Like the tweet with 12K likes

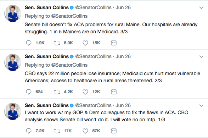pos(85,92)
